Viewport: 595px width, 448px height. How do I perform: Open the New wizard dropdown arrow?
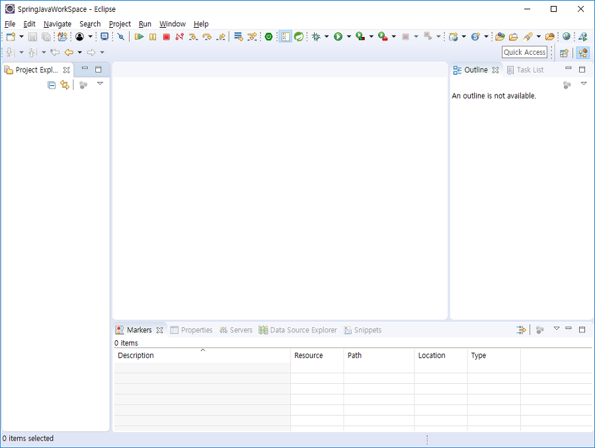(x=21, y=37)
